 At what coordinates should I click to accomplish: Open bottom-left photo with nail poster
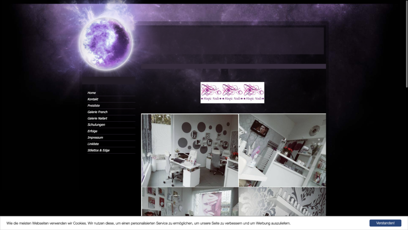[190, 202]
